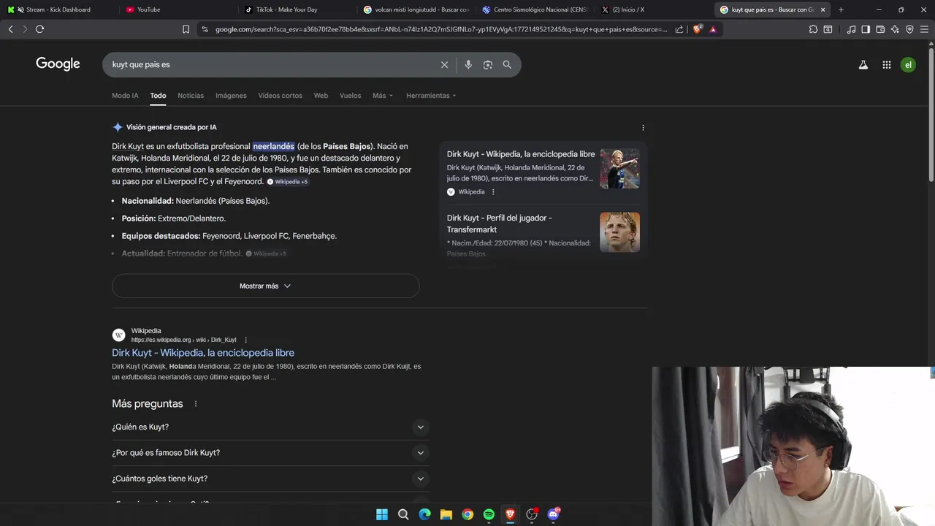Clear the search box with the X

coord(444,64)
